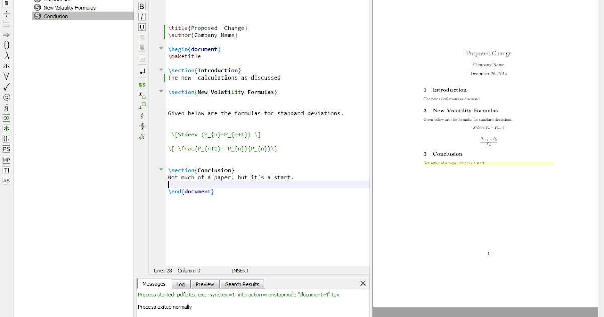
Task: Insert a line break command
Action: [x=142, y=72]
